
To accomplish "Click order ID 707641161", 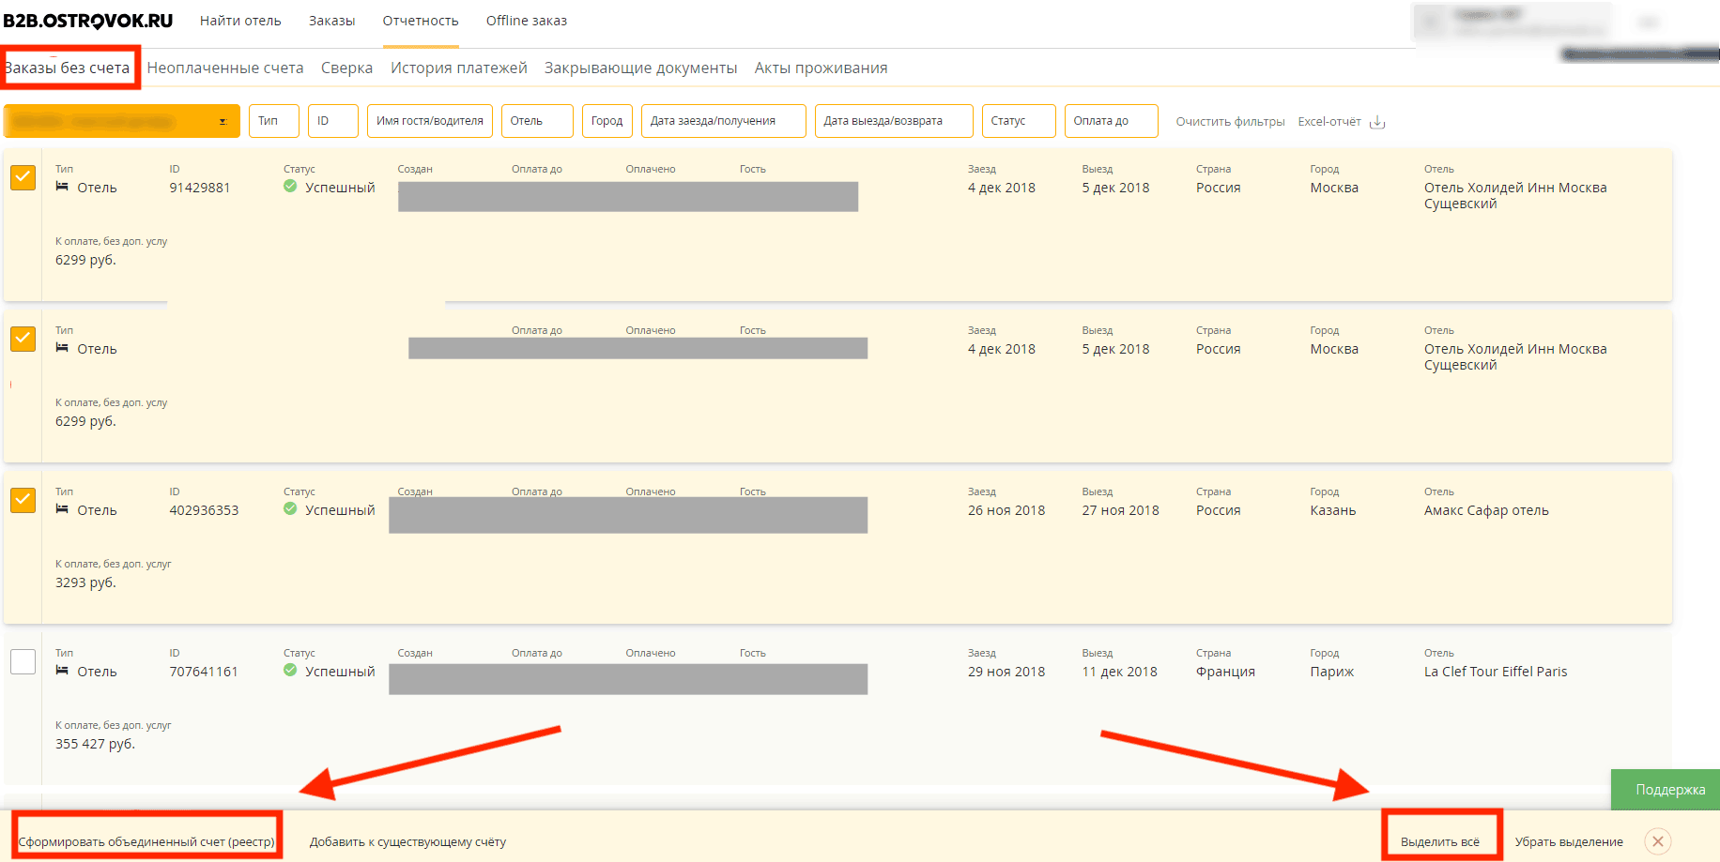I will [204, 672].
